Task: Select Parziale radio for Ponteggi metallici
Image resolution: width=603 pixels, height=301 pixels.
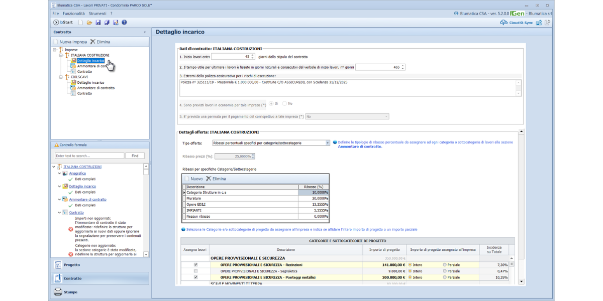Action: coord(445,277)
